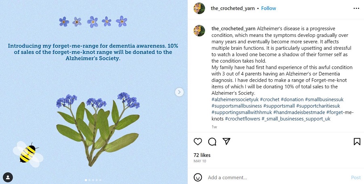The image size is (364, 184).
Task: Submit comment with Post button
Action: pyautogui.click(x=356, y=178)
